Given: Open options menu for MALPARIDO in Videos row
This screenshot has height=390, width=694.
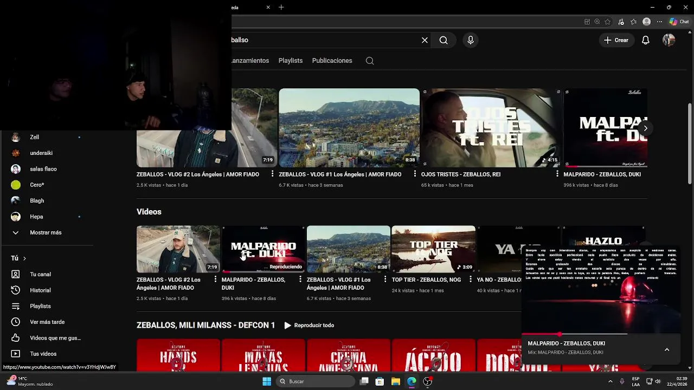Looking at the screenshot, I should [x=300, y=279].
